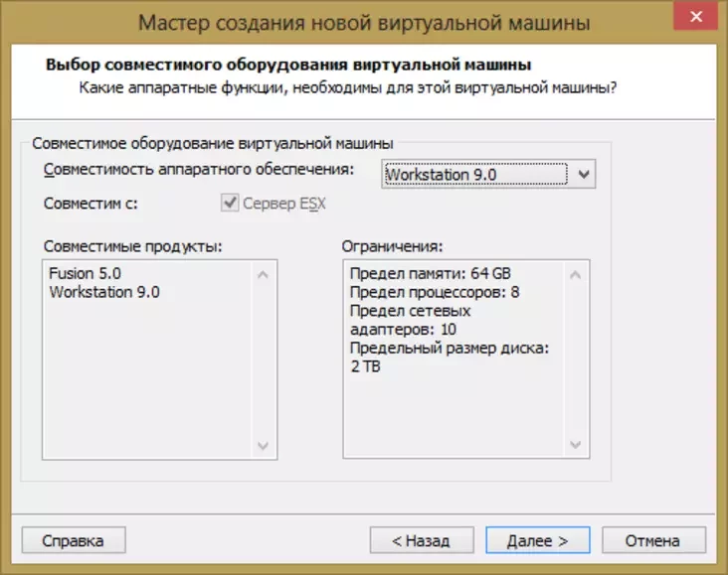The height and width of the screenshot is (575, 728).
Task: Click the Предел процессоров: 8 entry
Action: pos(435,292)
